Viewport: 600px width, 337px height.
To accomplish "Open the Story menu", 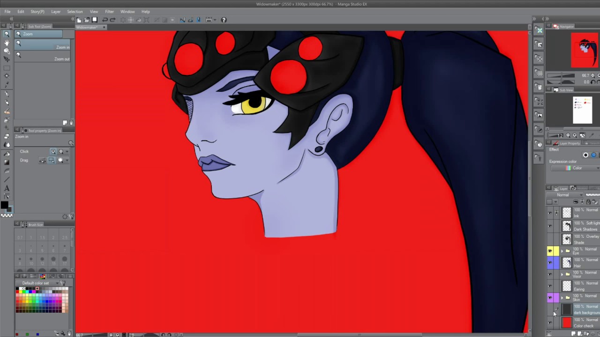I will point(37,12).
